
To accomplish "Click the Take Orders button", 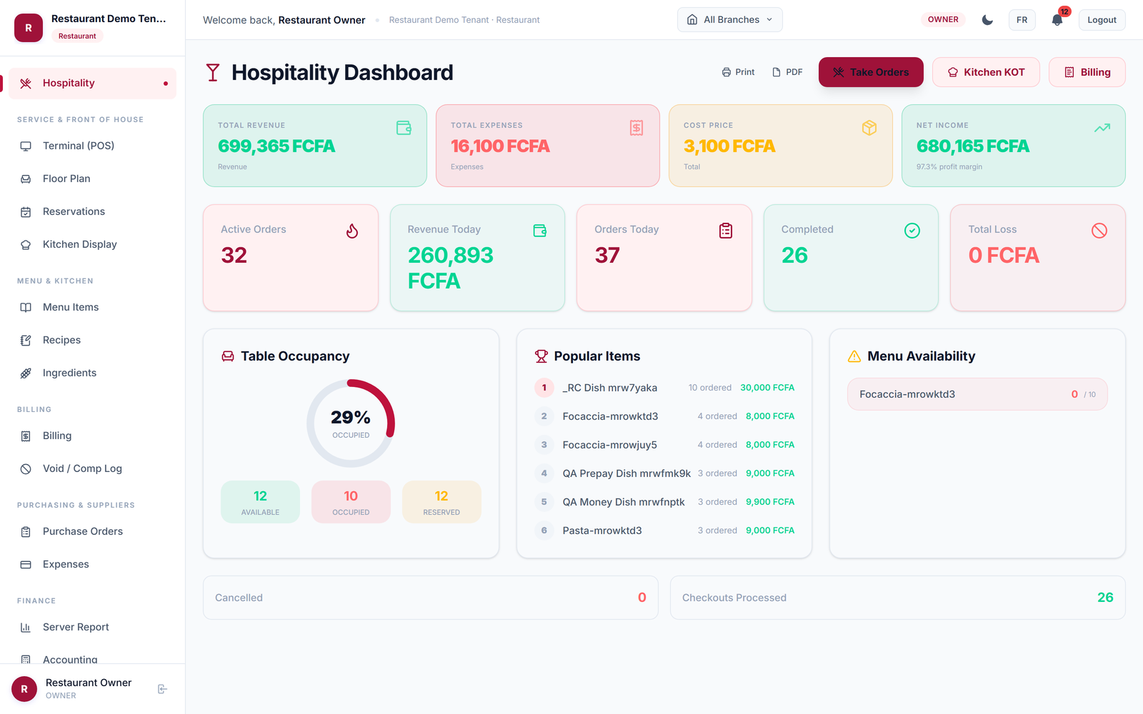I will [x=871, y=72].
